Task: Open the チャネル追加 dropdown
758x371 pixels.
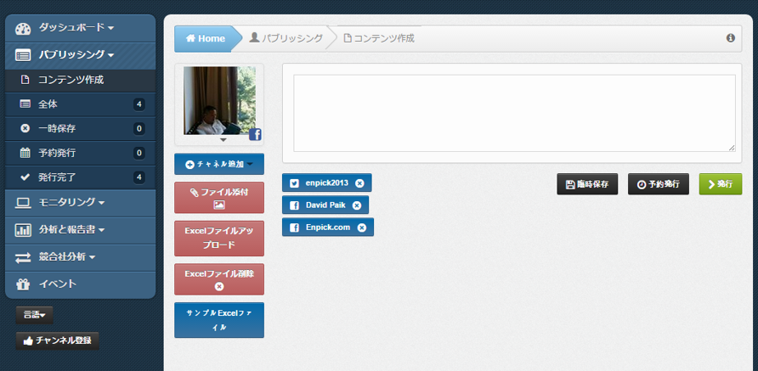Action: 219,164
